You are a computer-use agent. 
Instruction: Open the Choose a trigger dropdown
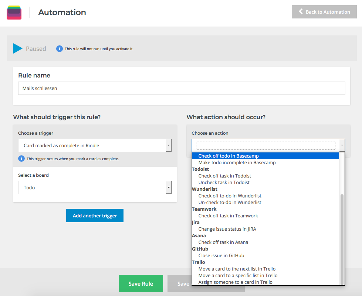[x=95, y=145]
